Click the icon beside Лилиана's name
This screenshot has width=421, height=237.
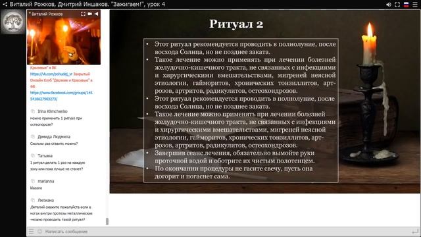(x=33, y=200)
